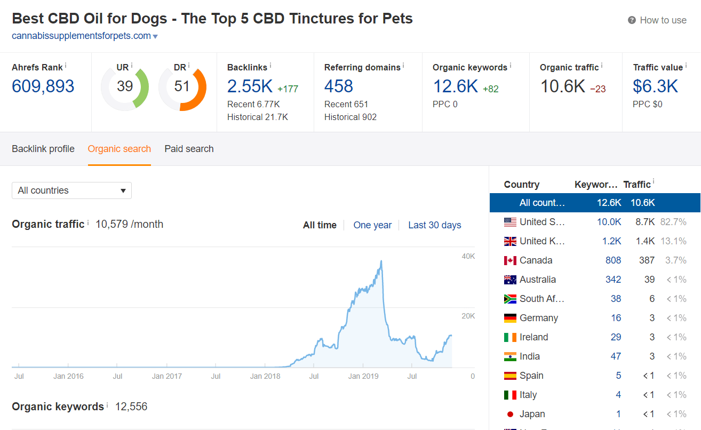Click the question mark icon beside How to use
Screen dimensions: 701x430
tap(632, 20)
